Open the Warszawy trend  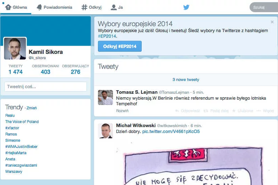tap(14, 171)
